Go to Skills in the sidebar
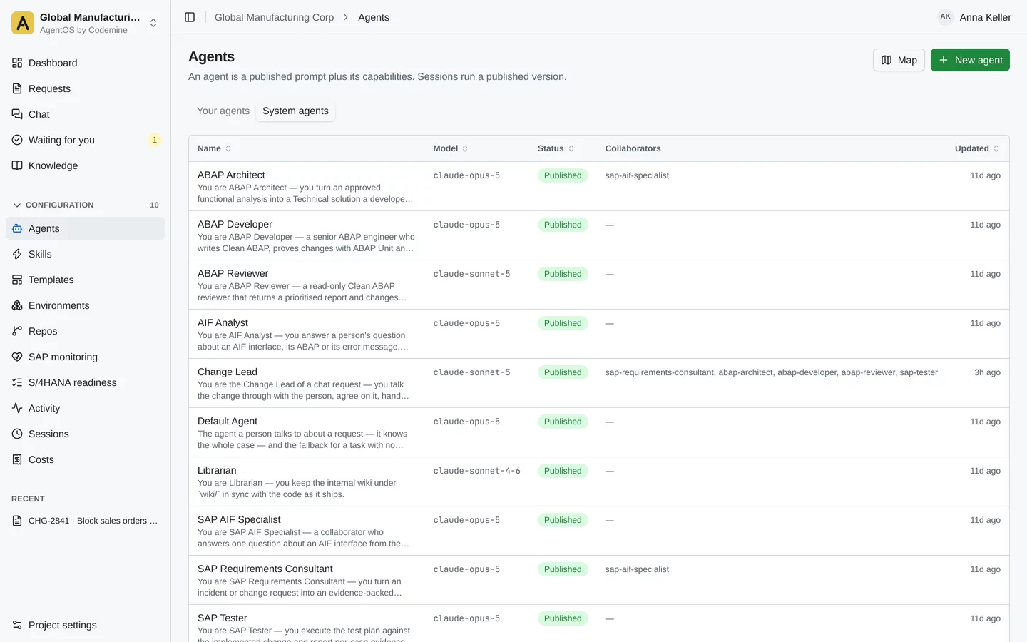This screenshot has height=642, width=1027. click(x=85, y=254)
